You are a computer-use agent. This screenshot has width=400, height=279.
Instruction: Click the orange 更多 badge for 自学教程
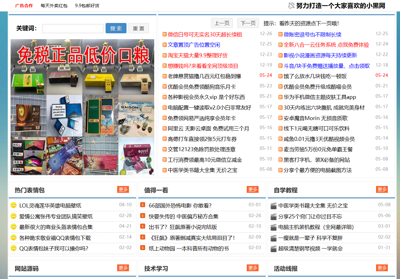point(382,189)
